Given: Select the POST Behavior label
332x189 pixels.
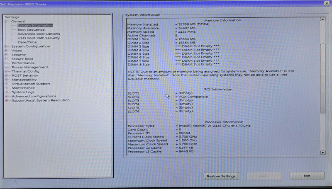Looking at the screenshot, I should (25, 75).
